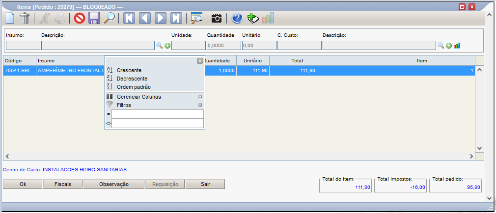496x213 pixels.
Task: Click the magnifying glass search toolbar icon
Action: point(109,18)
